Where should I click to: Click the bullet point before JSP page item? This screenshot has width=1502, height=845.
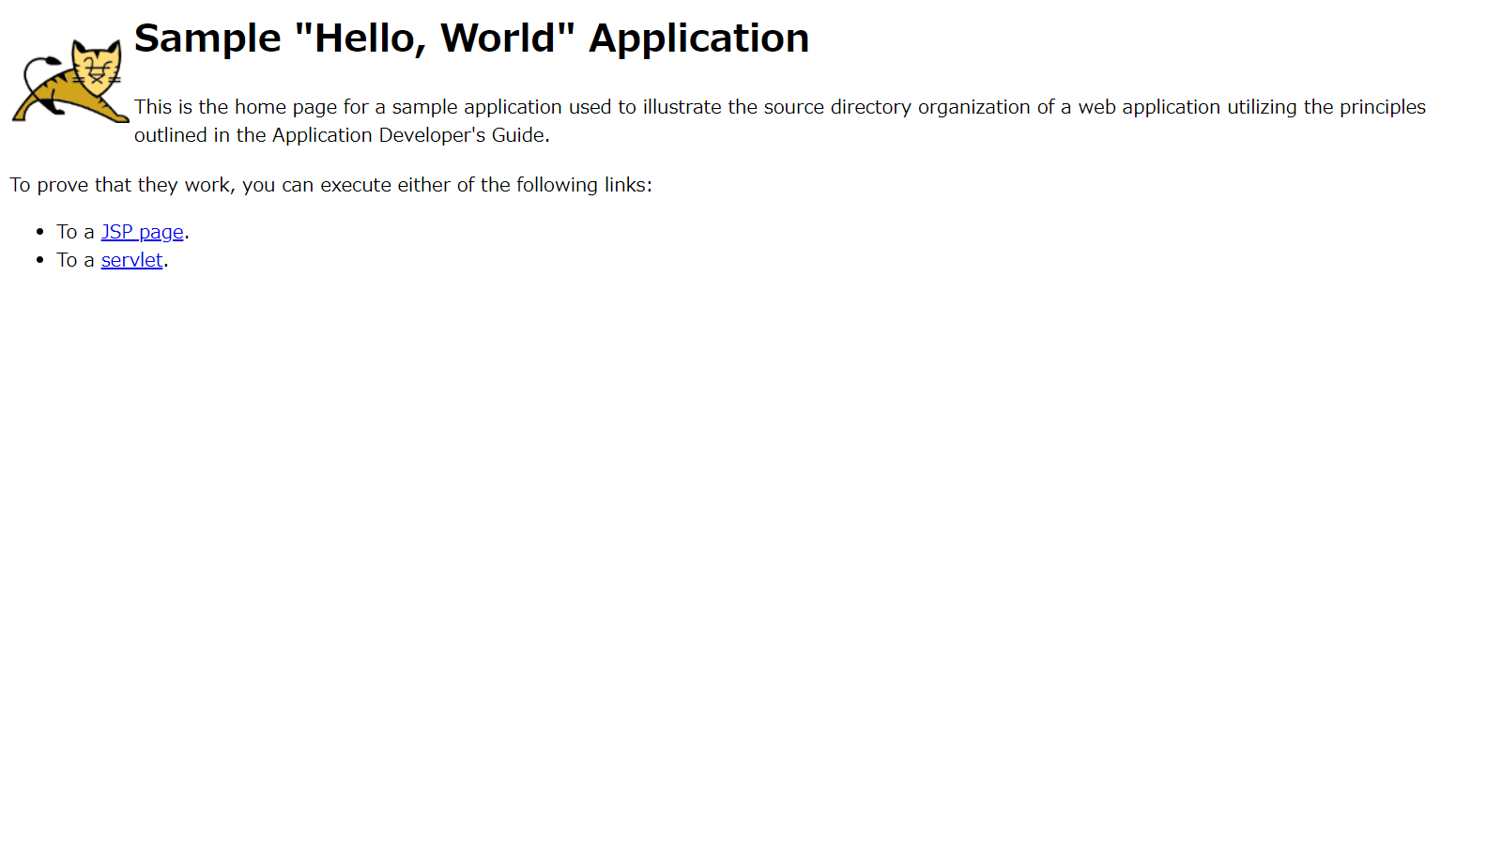(39, 231)
